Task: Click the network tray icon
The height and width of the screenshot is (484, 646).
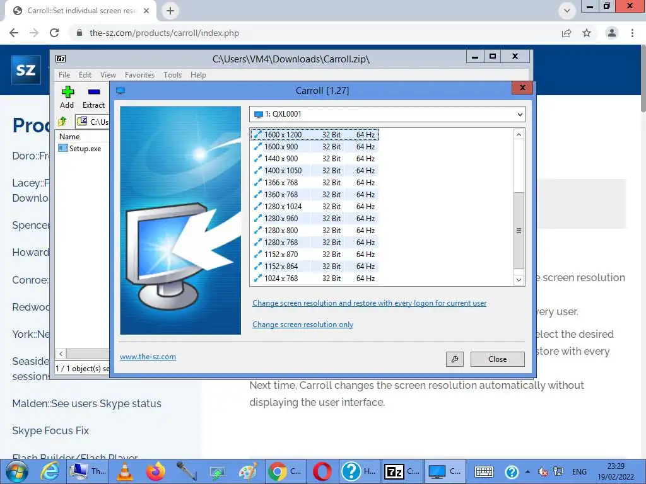Action: (558, 471)
